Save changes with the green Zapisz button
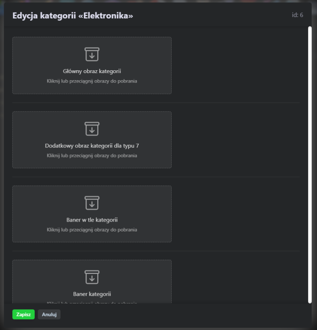This screenshot has width=317, height=330. pos(24,314)
